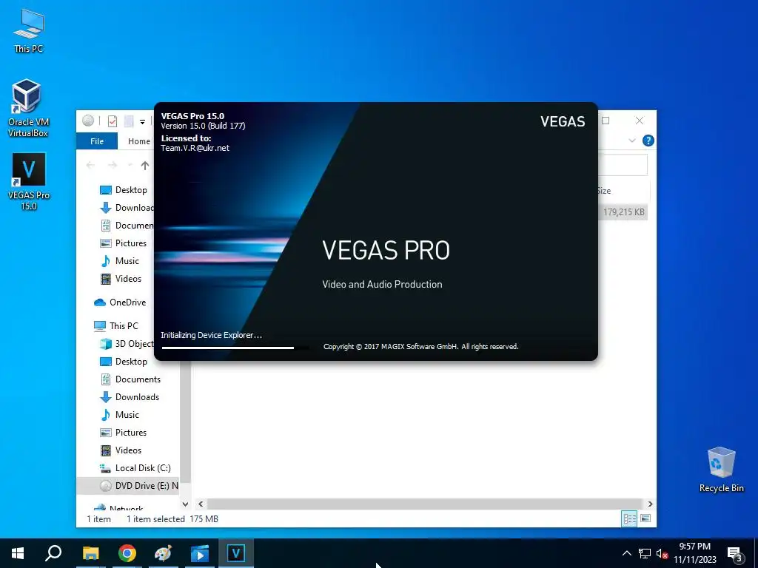The image size is (758, 568).
Task: Click the VEGAS Pro taskbar button
Action: 236,553
